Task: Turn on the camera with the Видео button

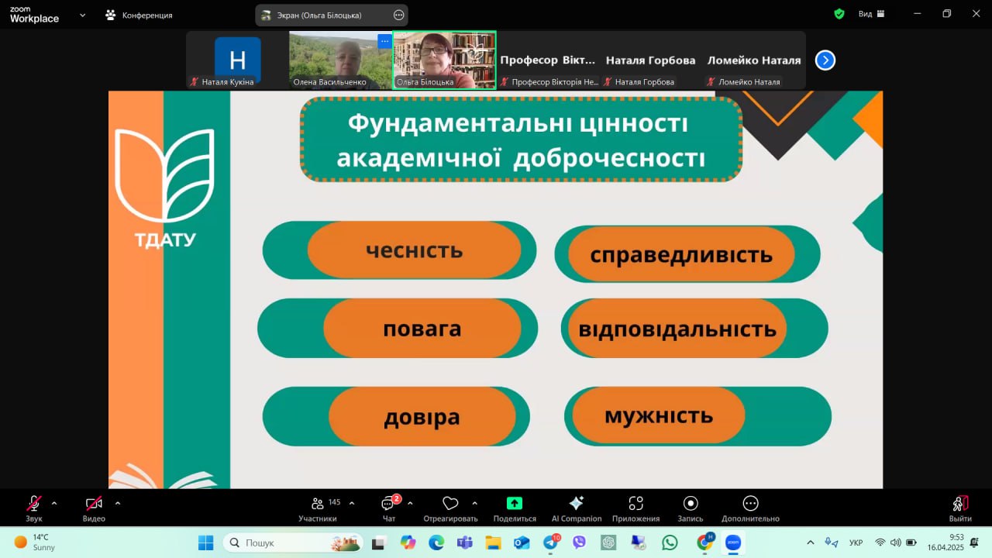Action: tap(94, 508)
